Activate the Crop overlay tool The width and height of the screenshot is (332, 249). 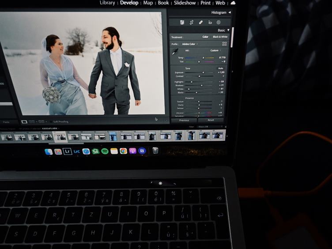[x=192, y=22]
